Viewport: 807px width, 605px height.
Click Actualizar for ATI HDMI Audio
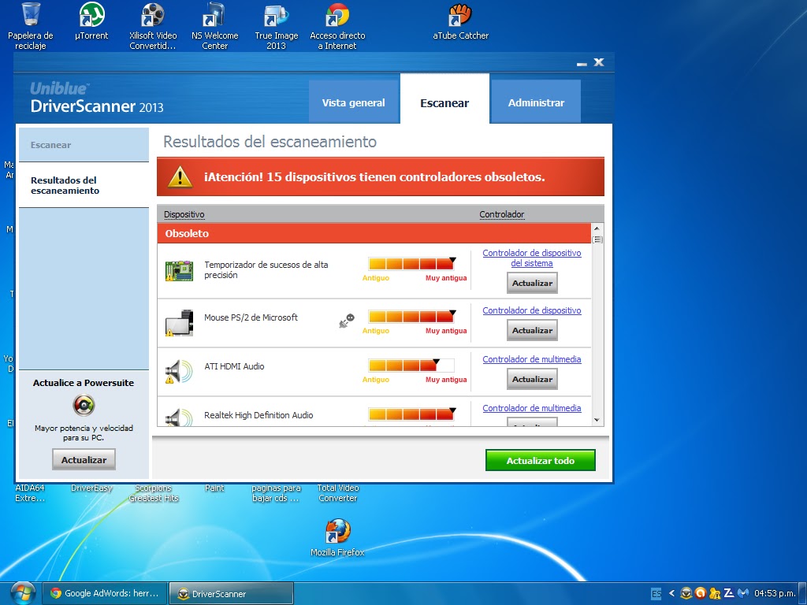[532, 379]
